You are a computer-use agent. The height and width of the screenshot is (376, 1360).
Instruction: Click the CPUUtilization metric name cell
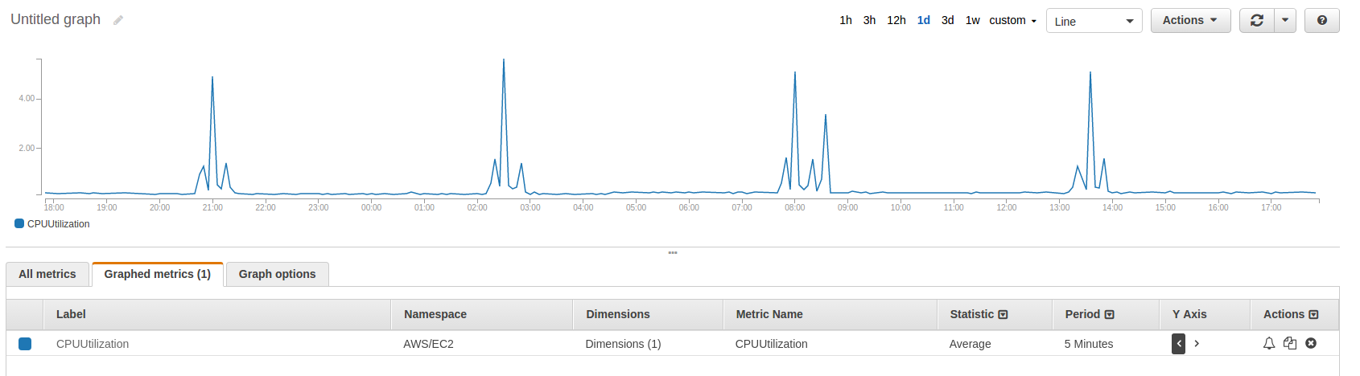pyautogui.click(x=772, y=344)
